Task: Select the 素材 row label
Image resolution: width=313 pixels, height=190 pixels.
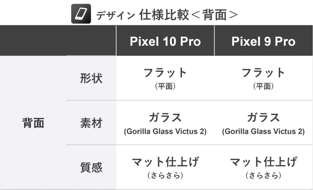Action: (91, 123)
